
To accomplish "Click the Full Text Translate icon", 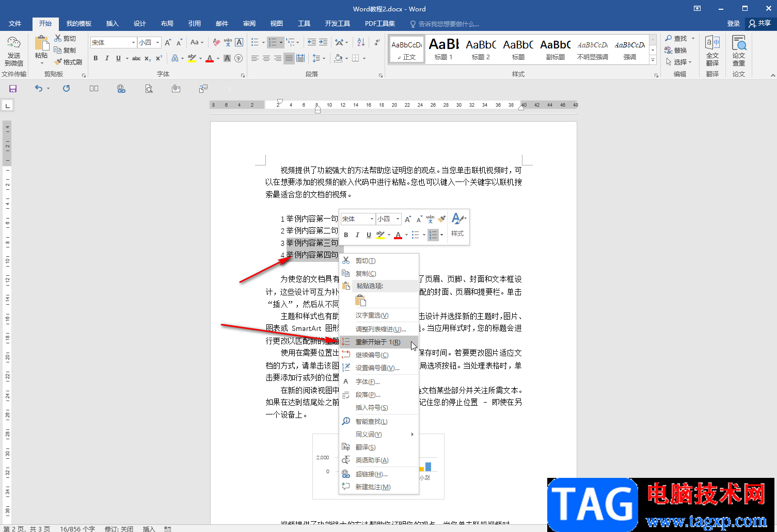I will tap(712, 51).
